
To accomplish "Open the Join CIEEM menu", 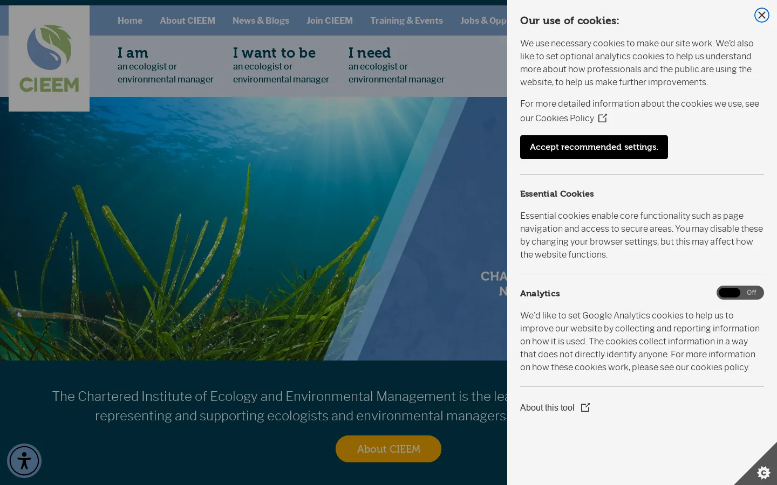I will point(330,20).
